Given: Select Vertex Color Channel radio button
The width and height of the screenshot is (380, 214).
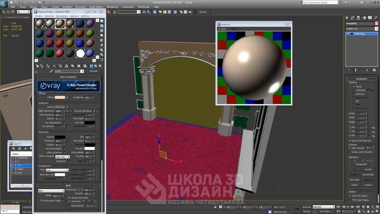Looking at the screenshot, I should [x=350, y=152].
